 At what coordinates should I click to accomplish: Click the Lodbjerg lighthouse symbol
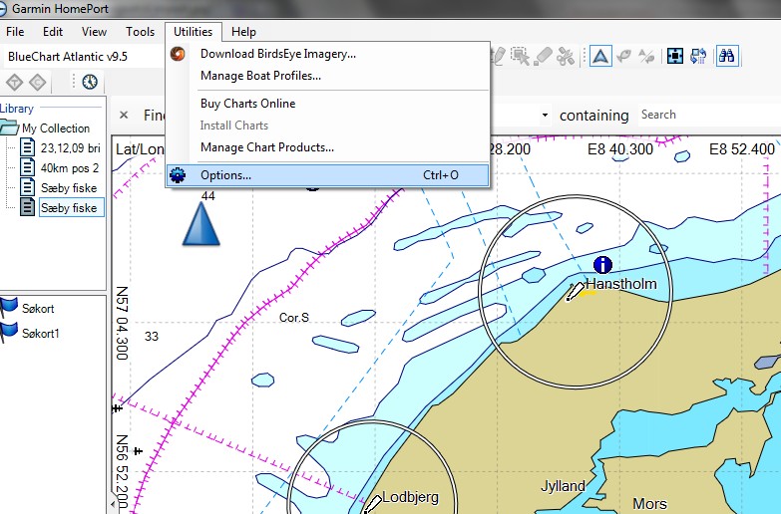coord(372,504)
